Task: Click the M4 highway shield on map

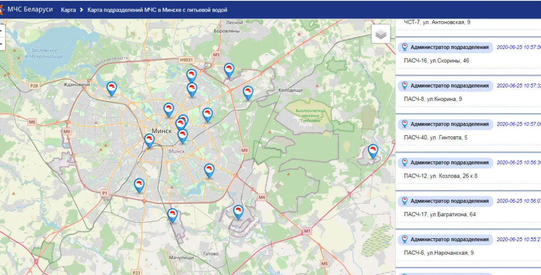Action: pos(261,197)
